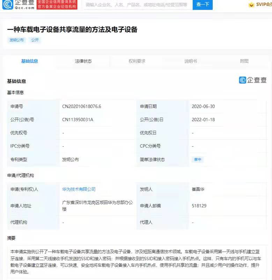272x280 pixels.
Task: Open the 附图 tab
Action: click(244, 61)
